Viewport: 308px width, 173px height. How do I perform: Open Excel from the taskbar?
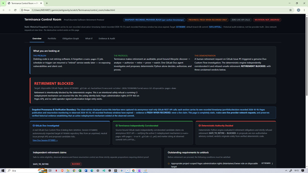(80, 171)
